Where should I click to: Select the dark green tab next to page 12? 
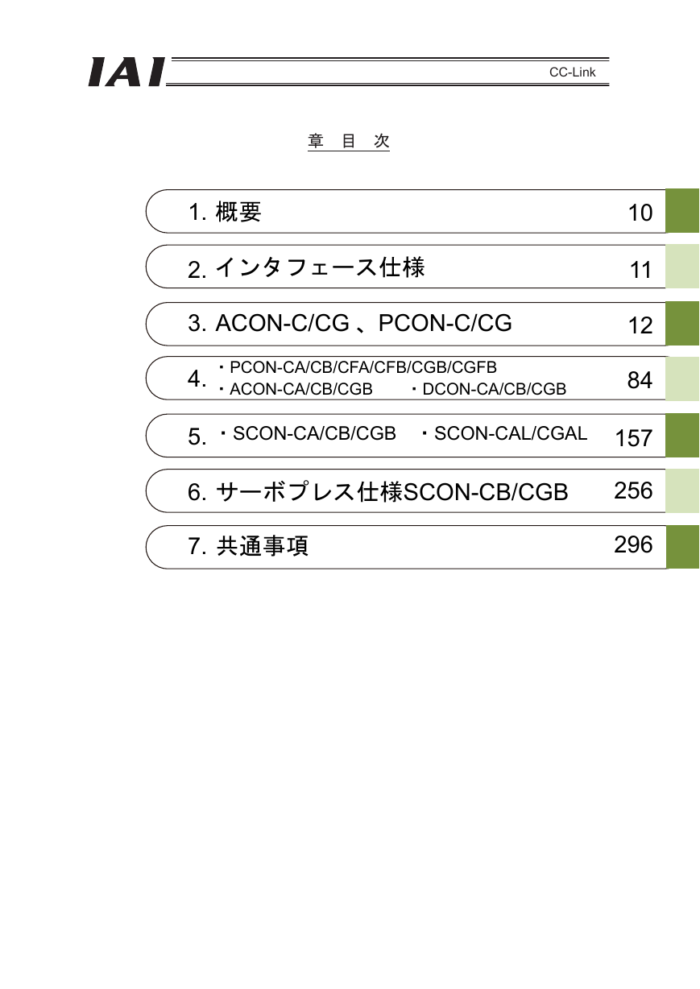(x=682, y=323)
